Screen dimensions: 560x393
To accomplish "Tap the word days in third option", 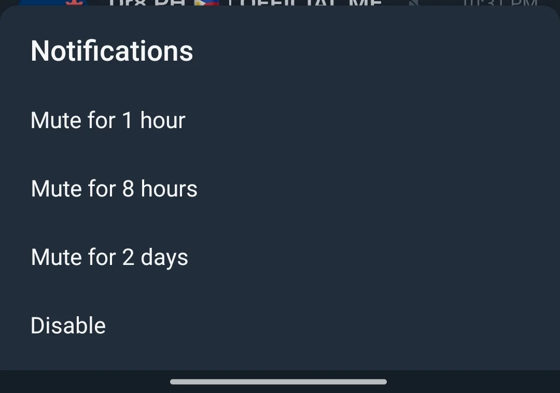I will (x=164, y=258).
